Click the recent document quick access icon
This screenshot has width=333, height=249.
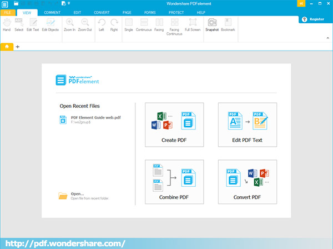click(x=63, y=3)
